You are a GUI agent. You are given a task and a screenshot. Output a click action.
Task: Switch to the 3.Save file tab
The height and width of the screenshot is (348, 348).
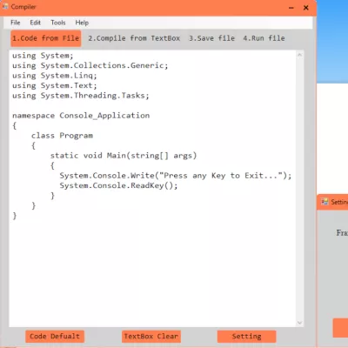[211, 38]
